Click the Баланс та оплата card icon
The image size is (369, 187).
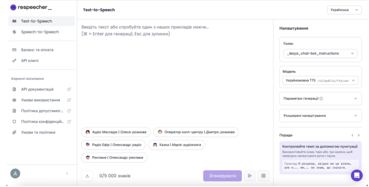[14, 50]
